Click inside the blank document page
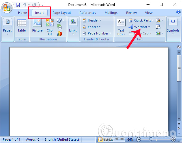Screen dimensions: 182x143 pos(89,91)
